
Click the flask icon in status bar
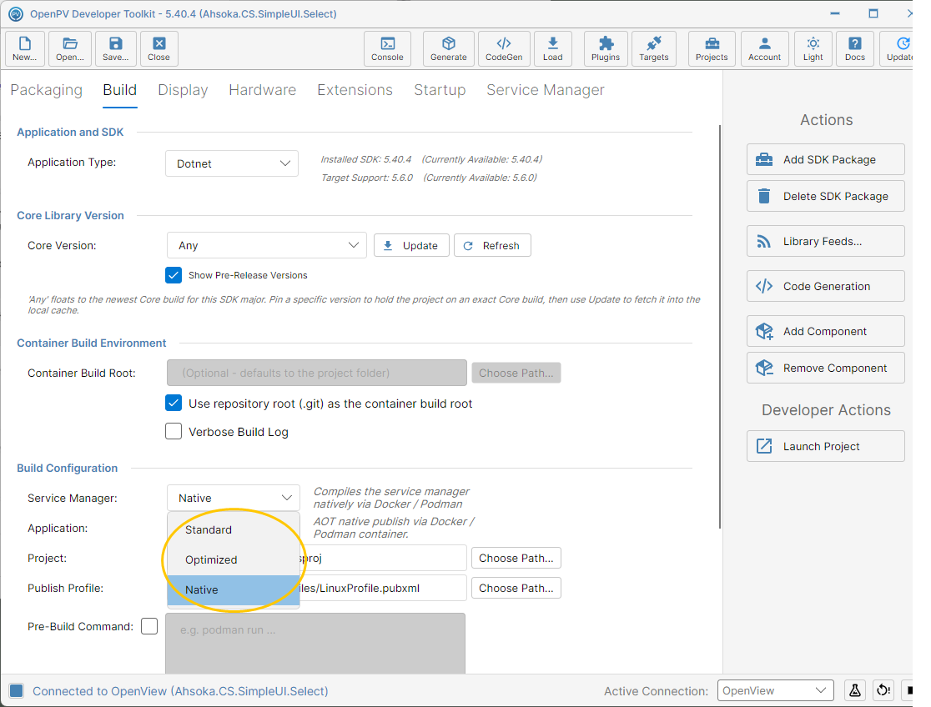coord(855,690)
